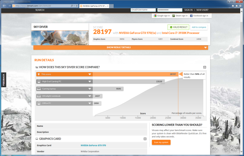
Task: Click the 23530 High End Gaming PC bar
Action: point(129,82)
